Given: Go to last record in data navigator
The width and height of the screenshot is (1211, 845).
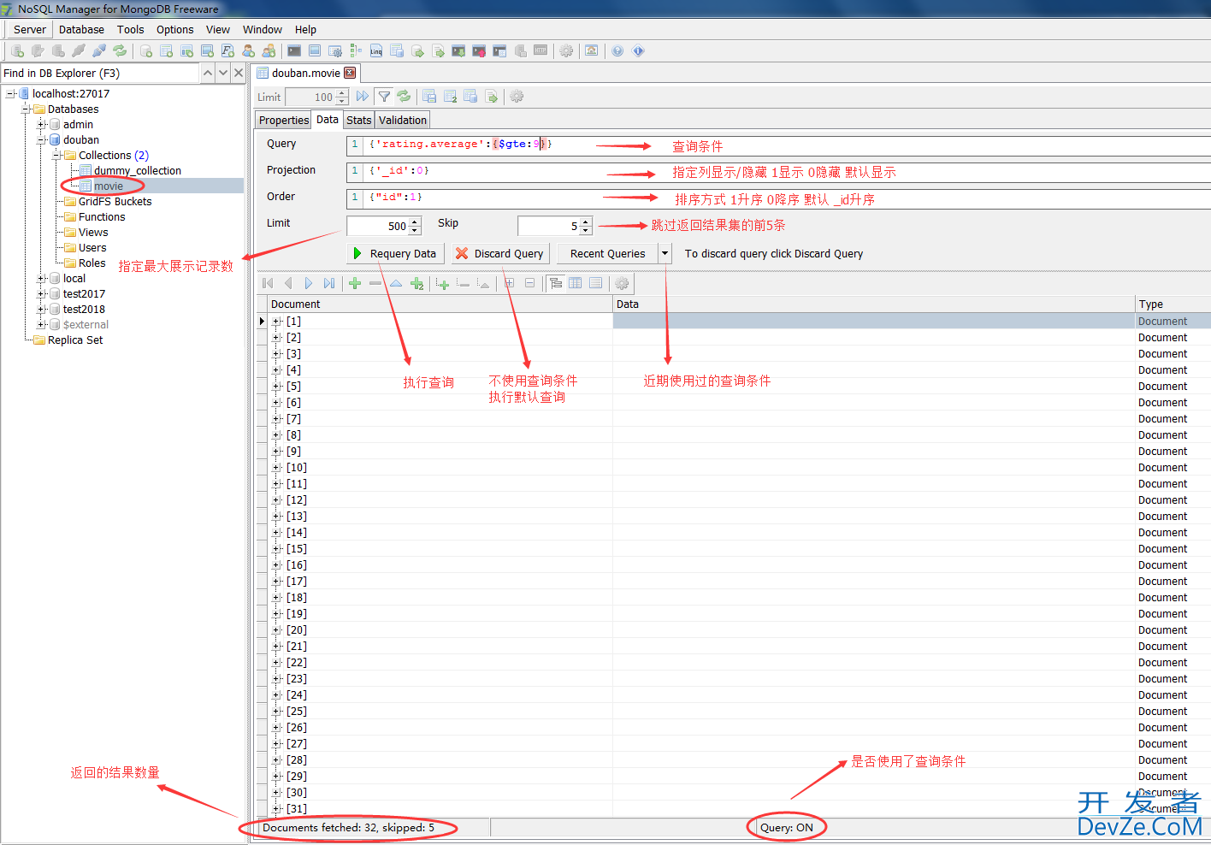Looking at the screenshot, I should [x=329, y=283].
